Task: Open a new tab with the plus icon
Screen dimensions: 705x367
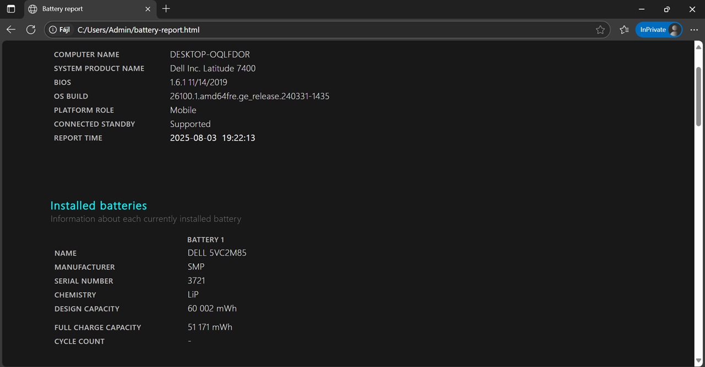Action: (x=166, y=9)
